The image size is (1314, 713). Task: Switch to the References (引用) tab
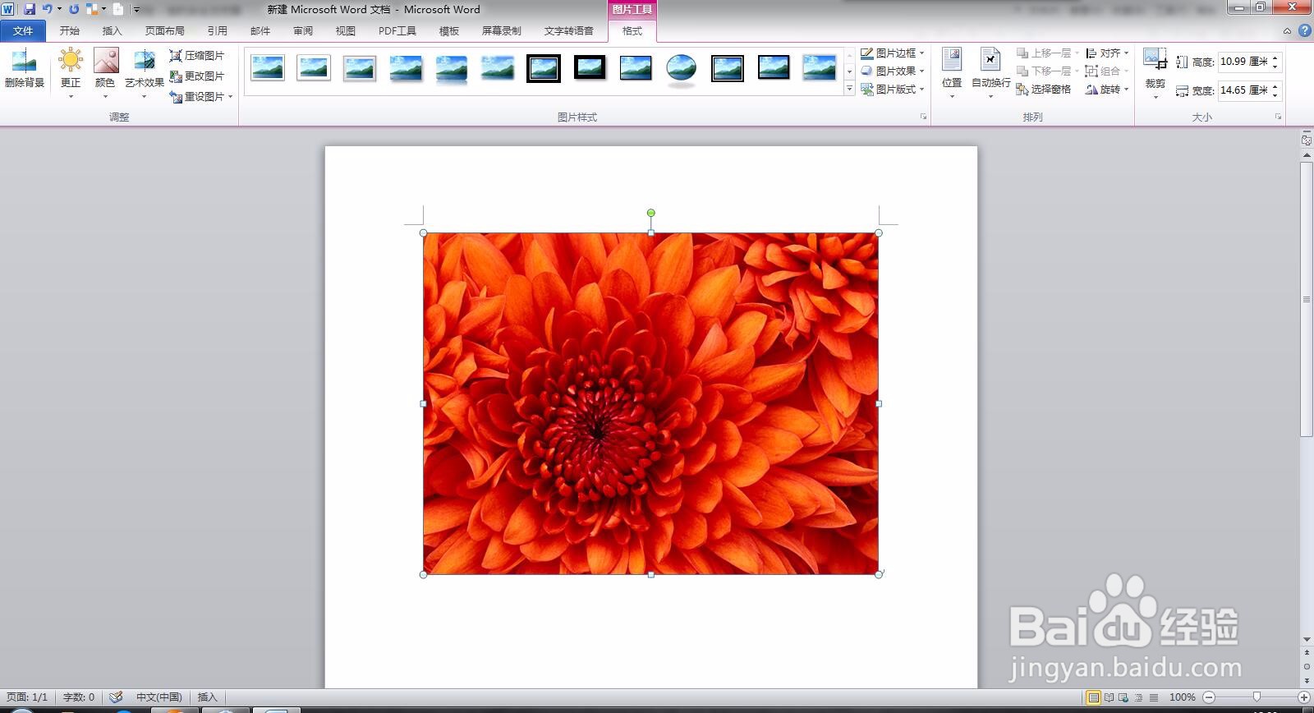coord(218,31)
